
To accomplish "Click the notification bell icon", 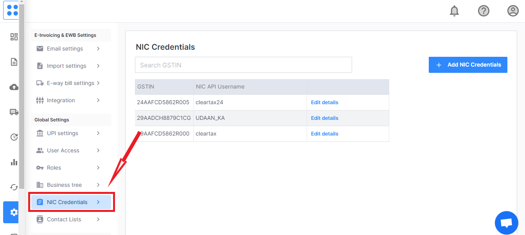I will (454, 11).
